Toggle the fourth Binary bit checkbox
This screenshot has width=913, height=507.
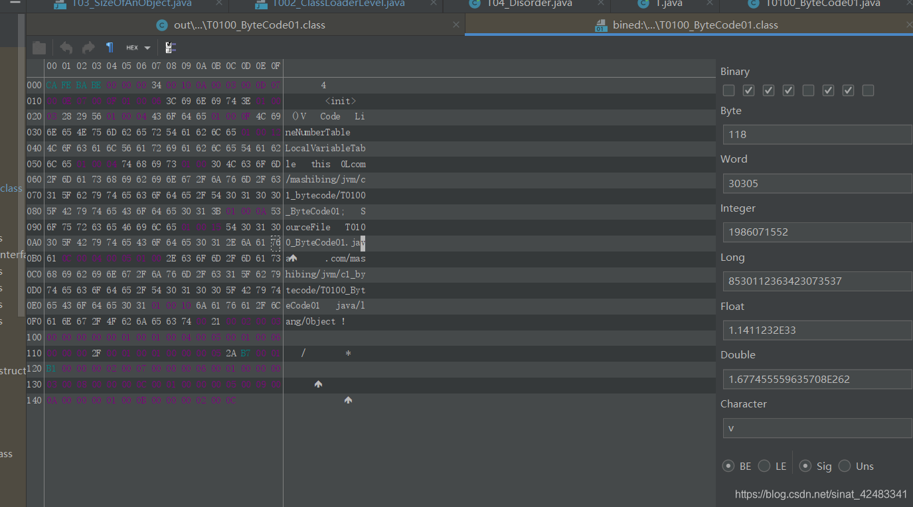[788, 90]
